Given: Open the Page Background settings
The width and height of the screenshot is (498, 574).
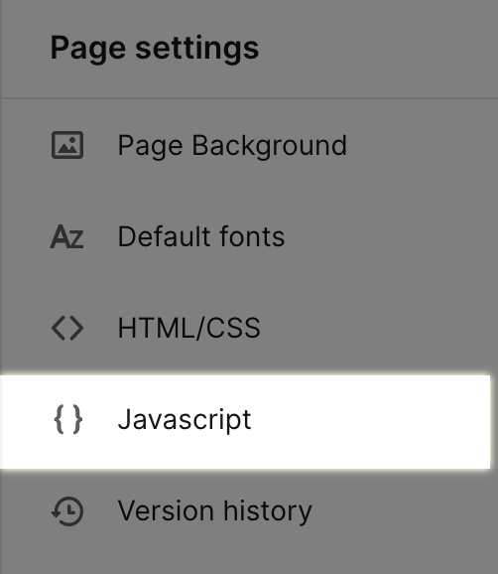Looking at the screenshot, I should [246, 145].
